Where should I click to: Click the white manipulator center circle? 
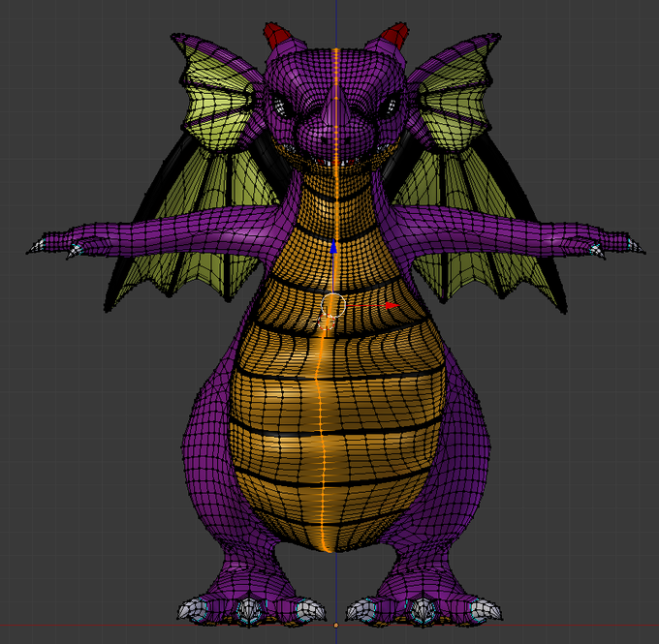point(333,305)
